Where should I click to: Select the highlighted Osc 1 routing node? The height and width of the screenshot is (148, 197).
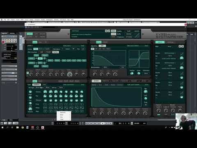point(40,58)
